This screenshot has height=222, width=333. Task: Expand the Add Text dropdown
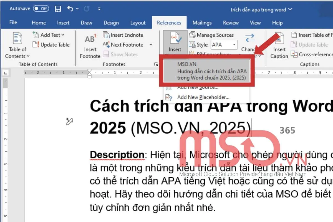point(63,35)
